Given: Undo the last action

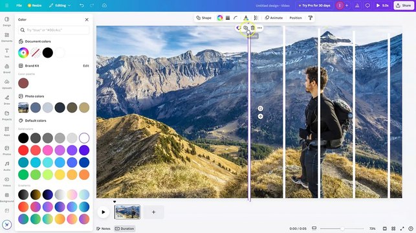Looking at the screenshot, I should click(x=82, y=5).
